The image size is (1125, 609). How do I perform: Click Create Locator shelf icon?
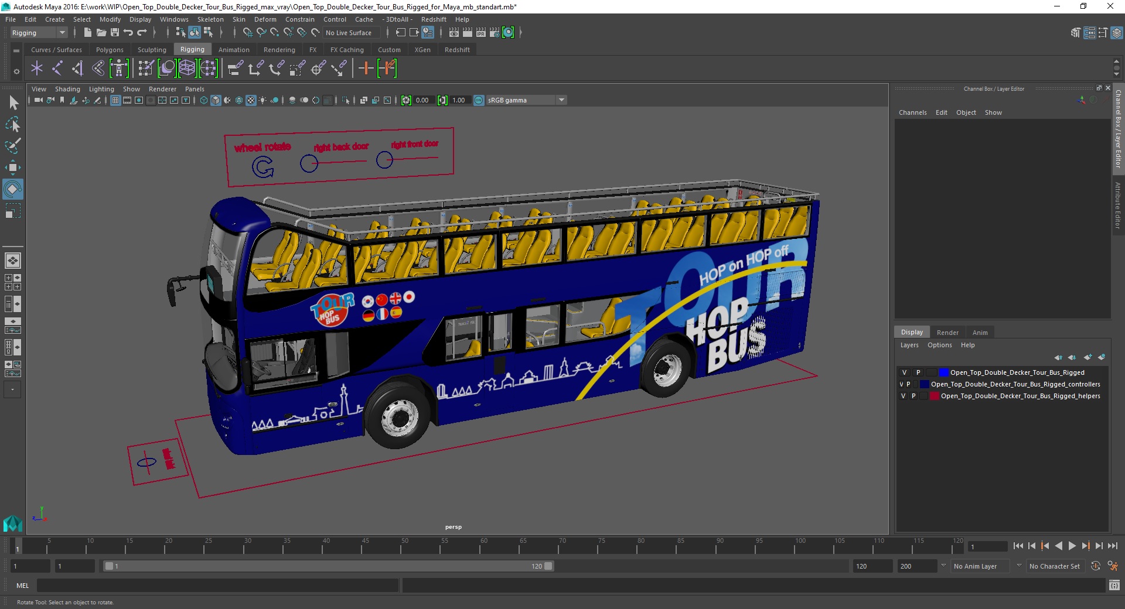coord(37,69)
